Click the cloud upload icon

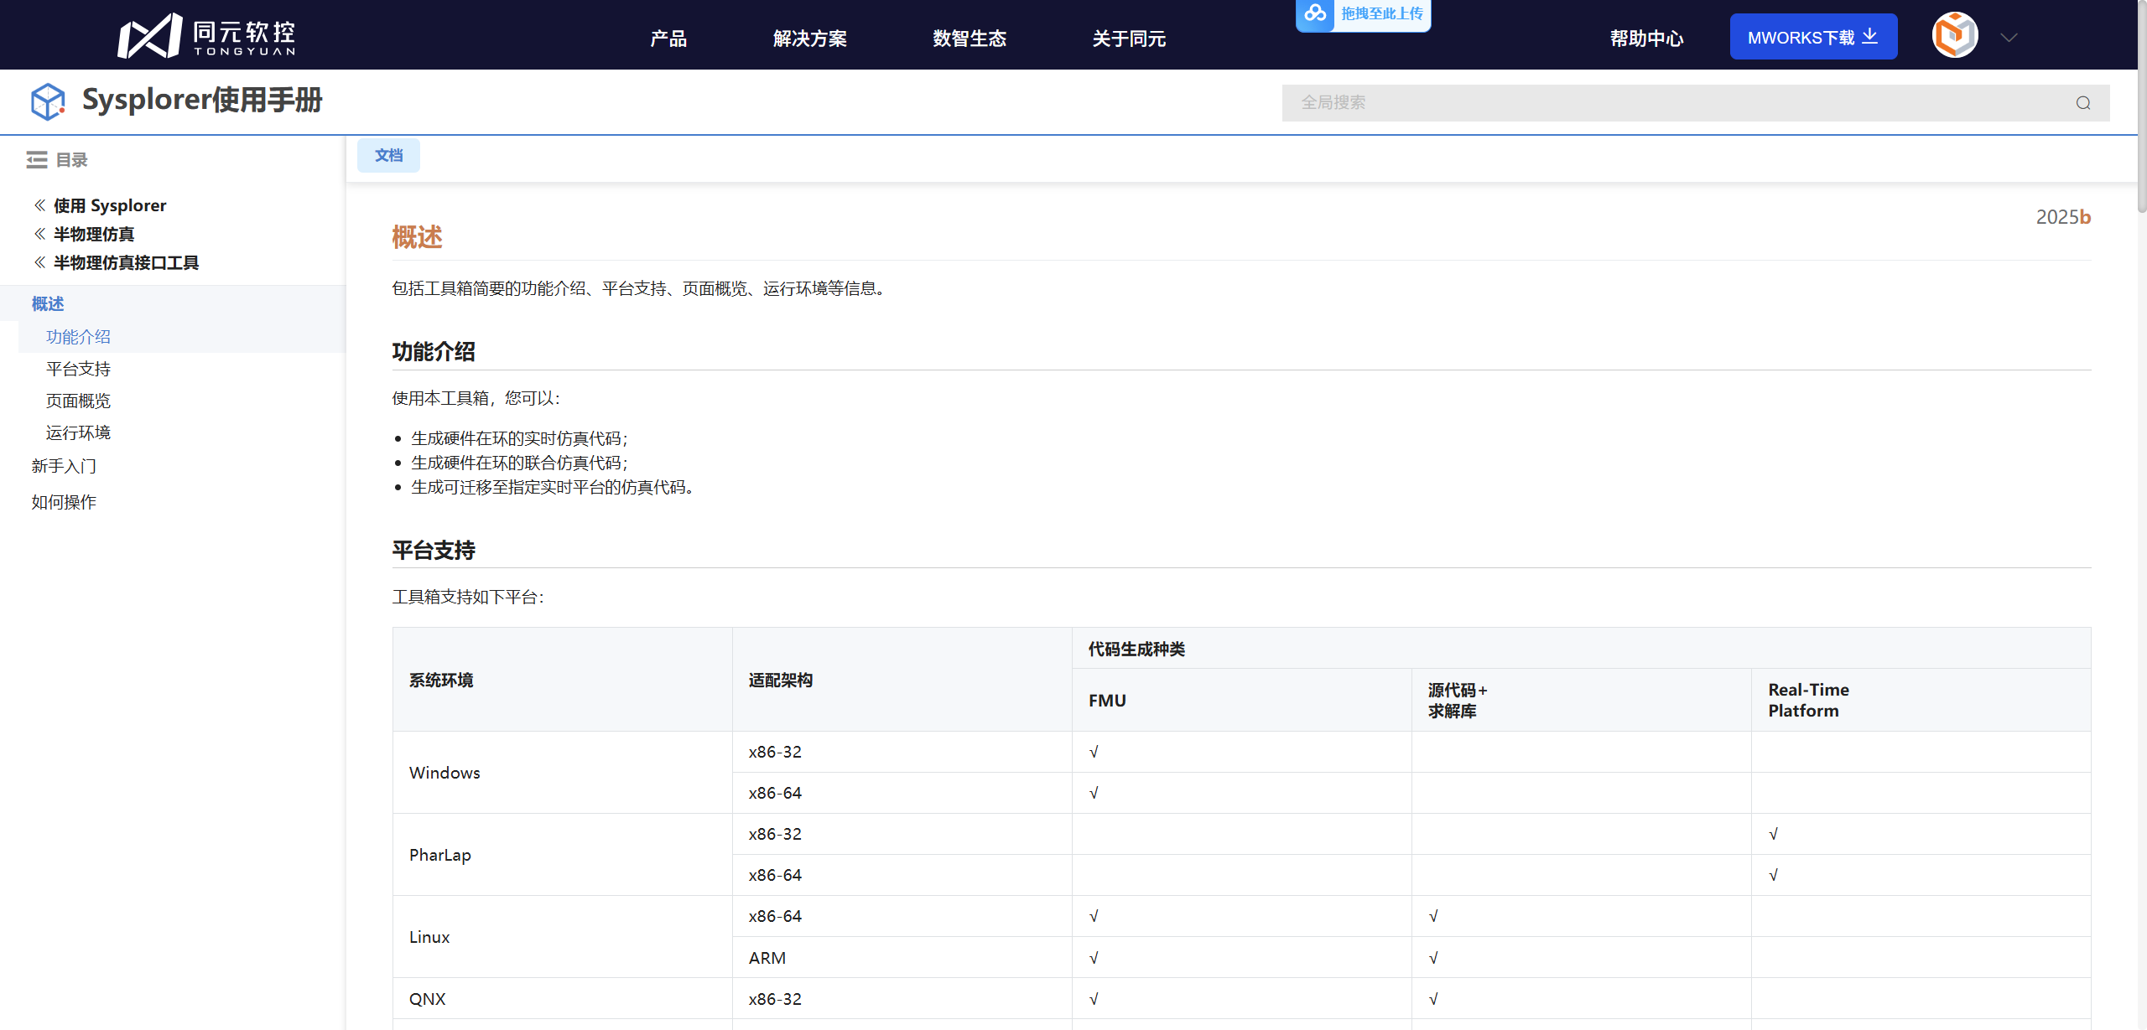click(1315, 13)
